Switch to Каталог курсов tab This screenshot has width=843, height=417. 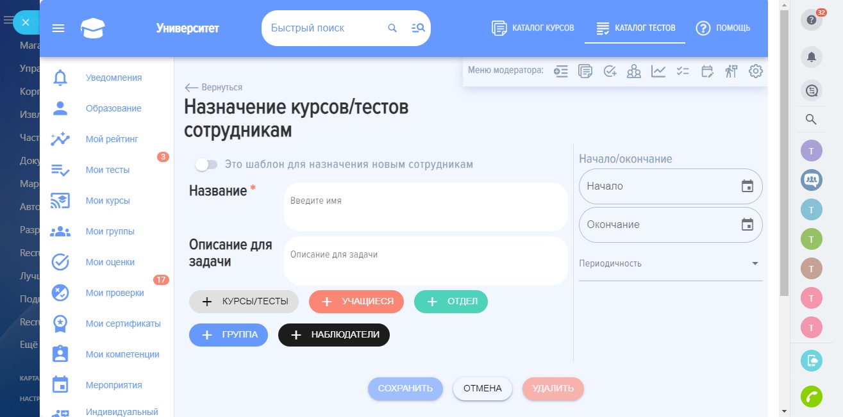point(533,28)
